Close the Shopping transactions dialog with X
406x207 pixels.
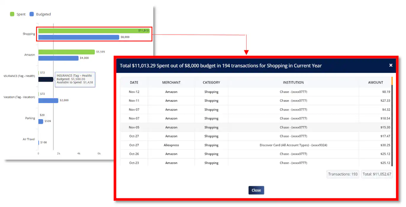(391, 65)
